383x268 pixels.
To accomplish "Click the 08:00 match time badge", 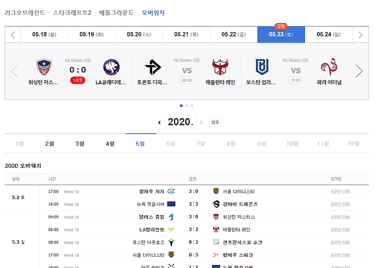I will click(187, 80).
